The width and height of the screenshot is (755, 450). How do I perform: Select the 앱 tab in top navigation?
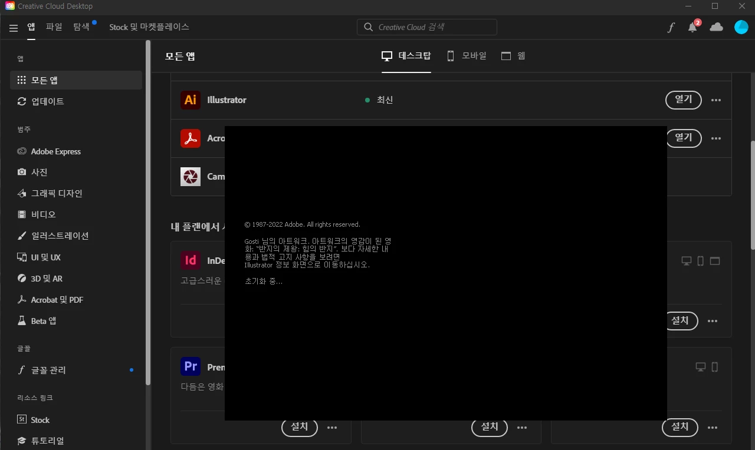coord(31,27)
